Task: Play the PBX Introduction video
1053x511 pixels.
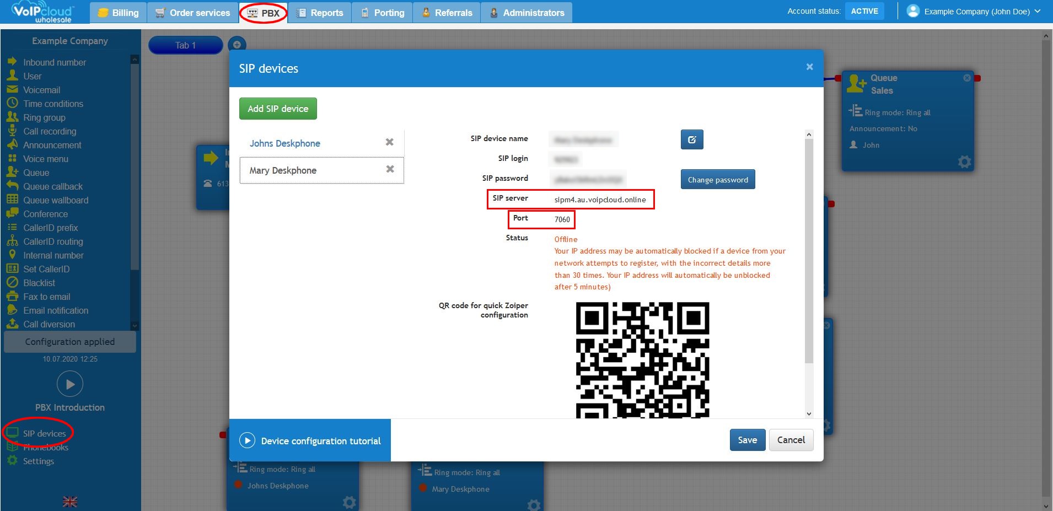Action: [70, 384]
